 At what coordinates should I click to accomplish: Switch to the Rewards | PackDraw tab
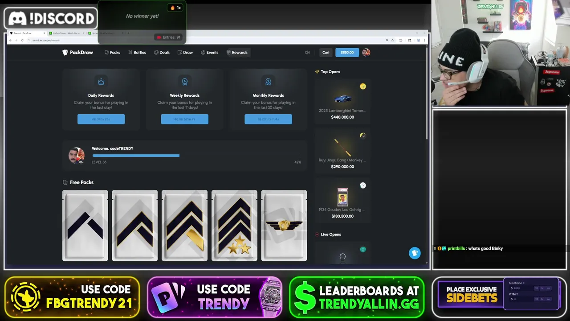click(27, 33)
